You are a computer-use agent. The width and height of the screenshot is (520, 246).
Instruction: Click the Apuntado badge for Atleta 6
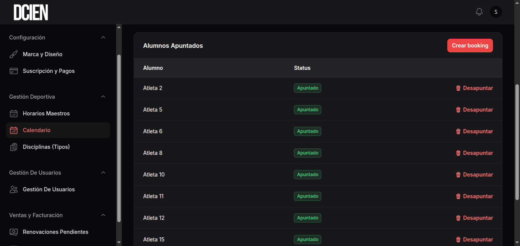coord(307,131)
